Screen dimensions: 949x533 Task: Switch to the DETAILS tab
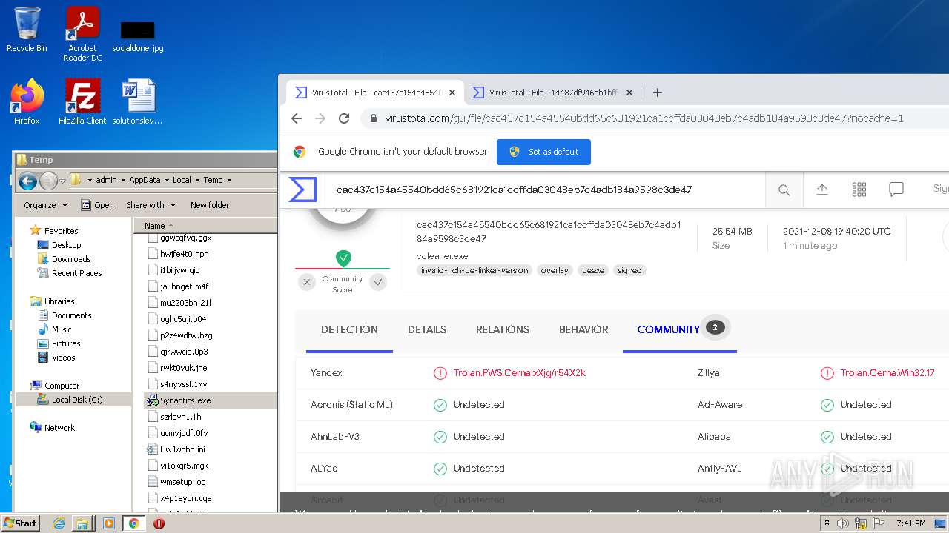pyautogui.click(x=427, y=329)
